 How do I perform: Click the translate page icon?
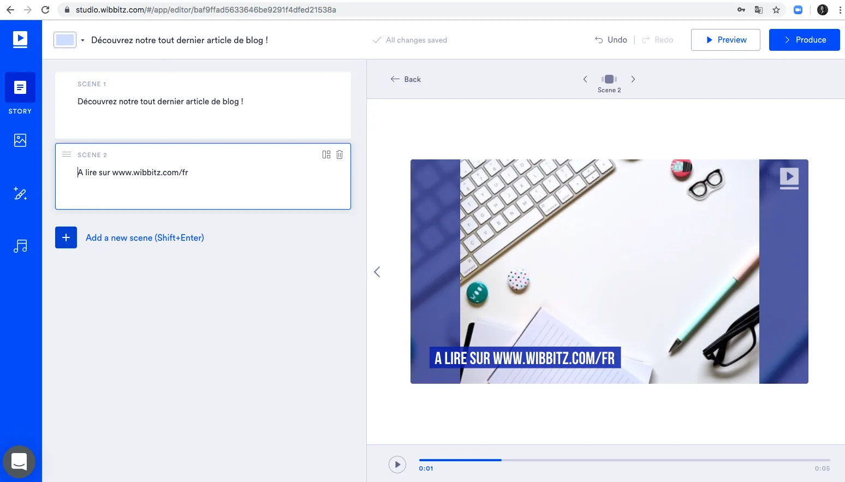point(759,10)
